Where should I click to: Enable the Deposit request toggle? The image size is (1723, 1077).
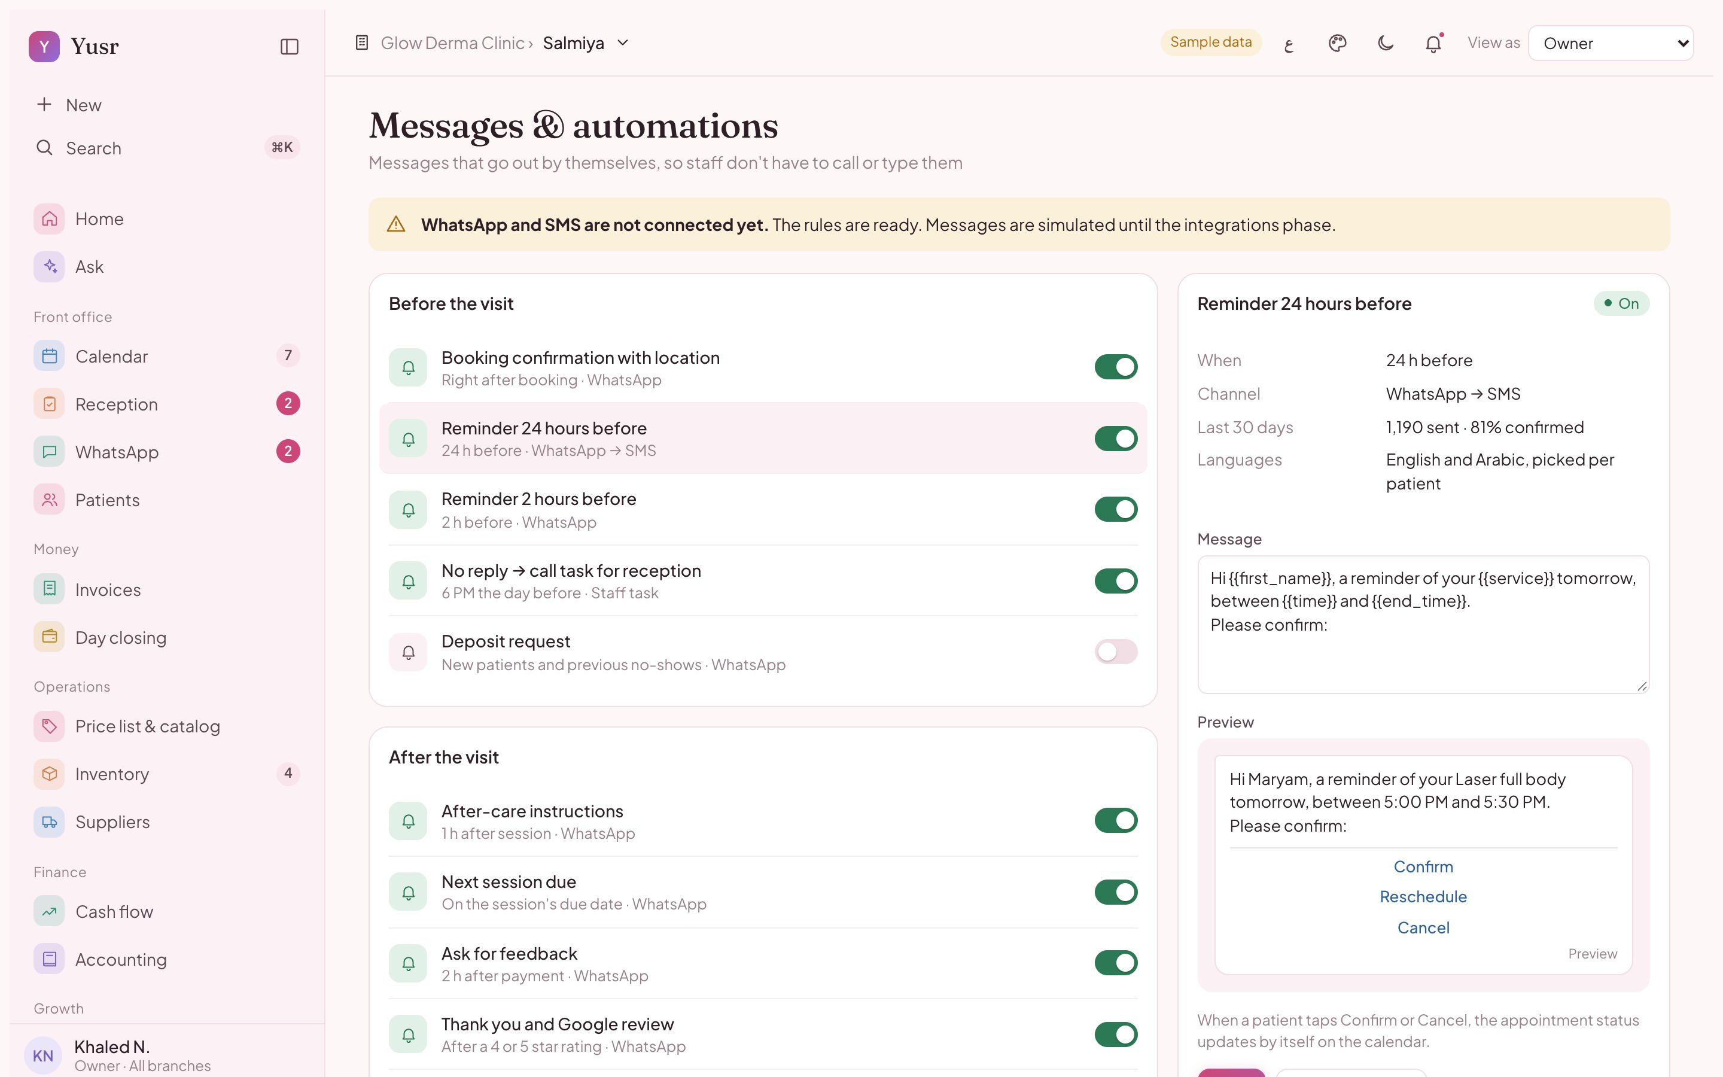(x=1116, y=652)
